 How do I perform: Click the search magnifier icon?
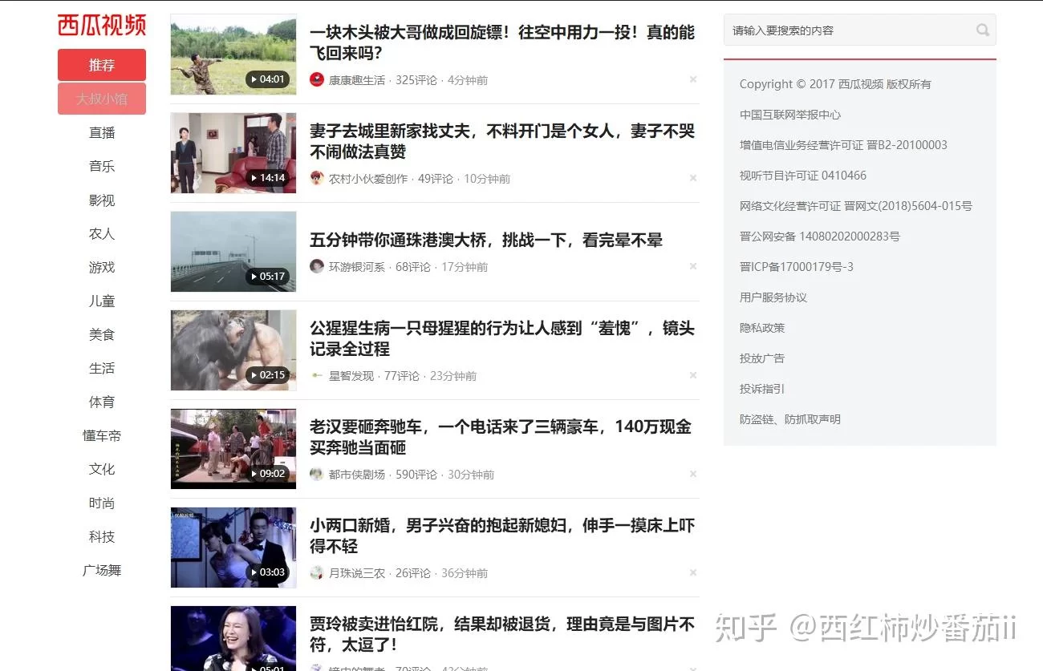click(x=982, y=30)
